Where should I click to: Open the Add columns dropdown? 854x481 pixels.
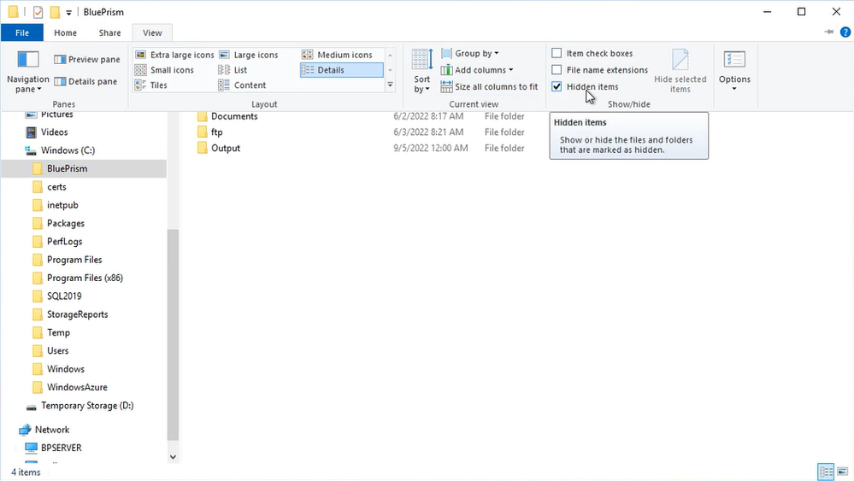pyautogui.click(x=477, y=70)
